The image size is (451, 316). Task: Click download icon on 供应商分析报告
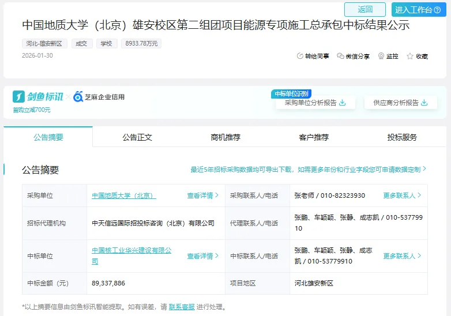coord(424,103)
